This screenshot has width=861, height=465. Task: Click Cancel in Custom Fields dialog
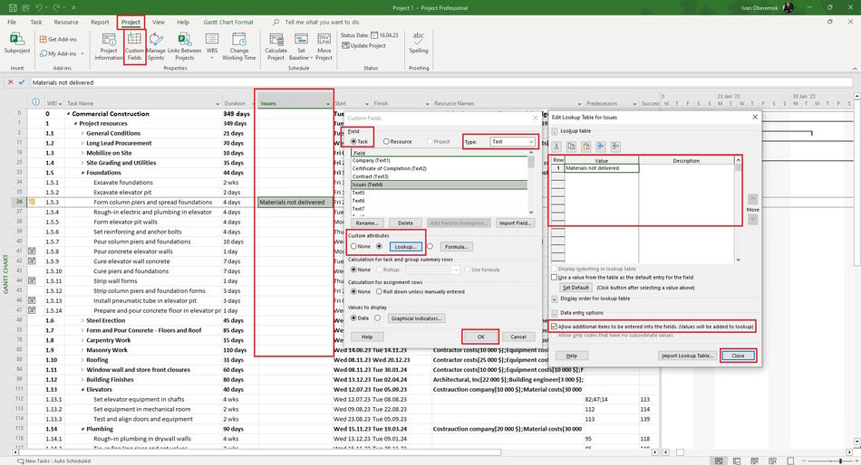pos(518,337)
